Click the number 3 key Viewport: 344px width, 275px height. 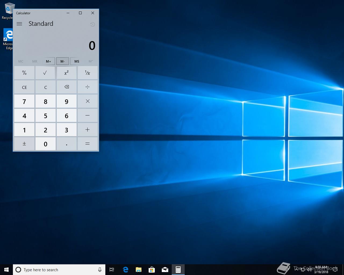pyautogui.click(x=66, y=130)
